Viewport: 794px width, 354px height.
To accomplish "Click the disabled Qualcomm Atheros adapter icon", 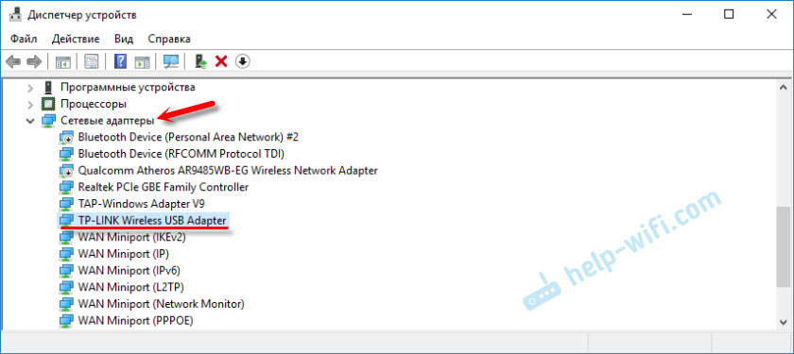I will click(66, 171).
